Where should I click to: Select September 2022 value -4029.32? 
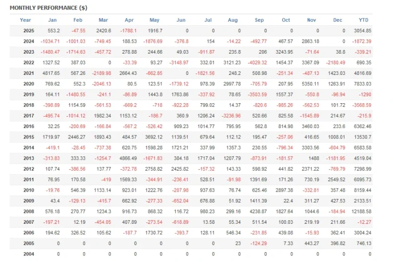[x=257, y=63]
